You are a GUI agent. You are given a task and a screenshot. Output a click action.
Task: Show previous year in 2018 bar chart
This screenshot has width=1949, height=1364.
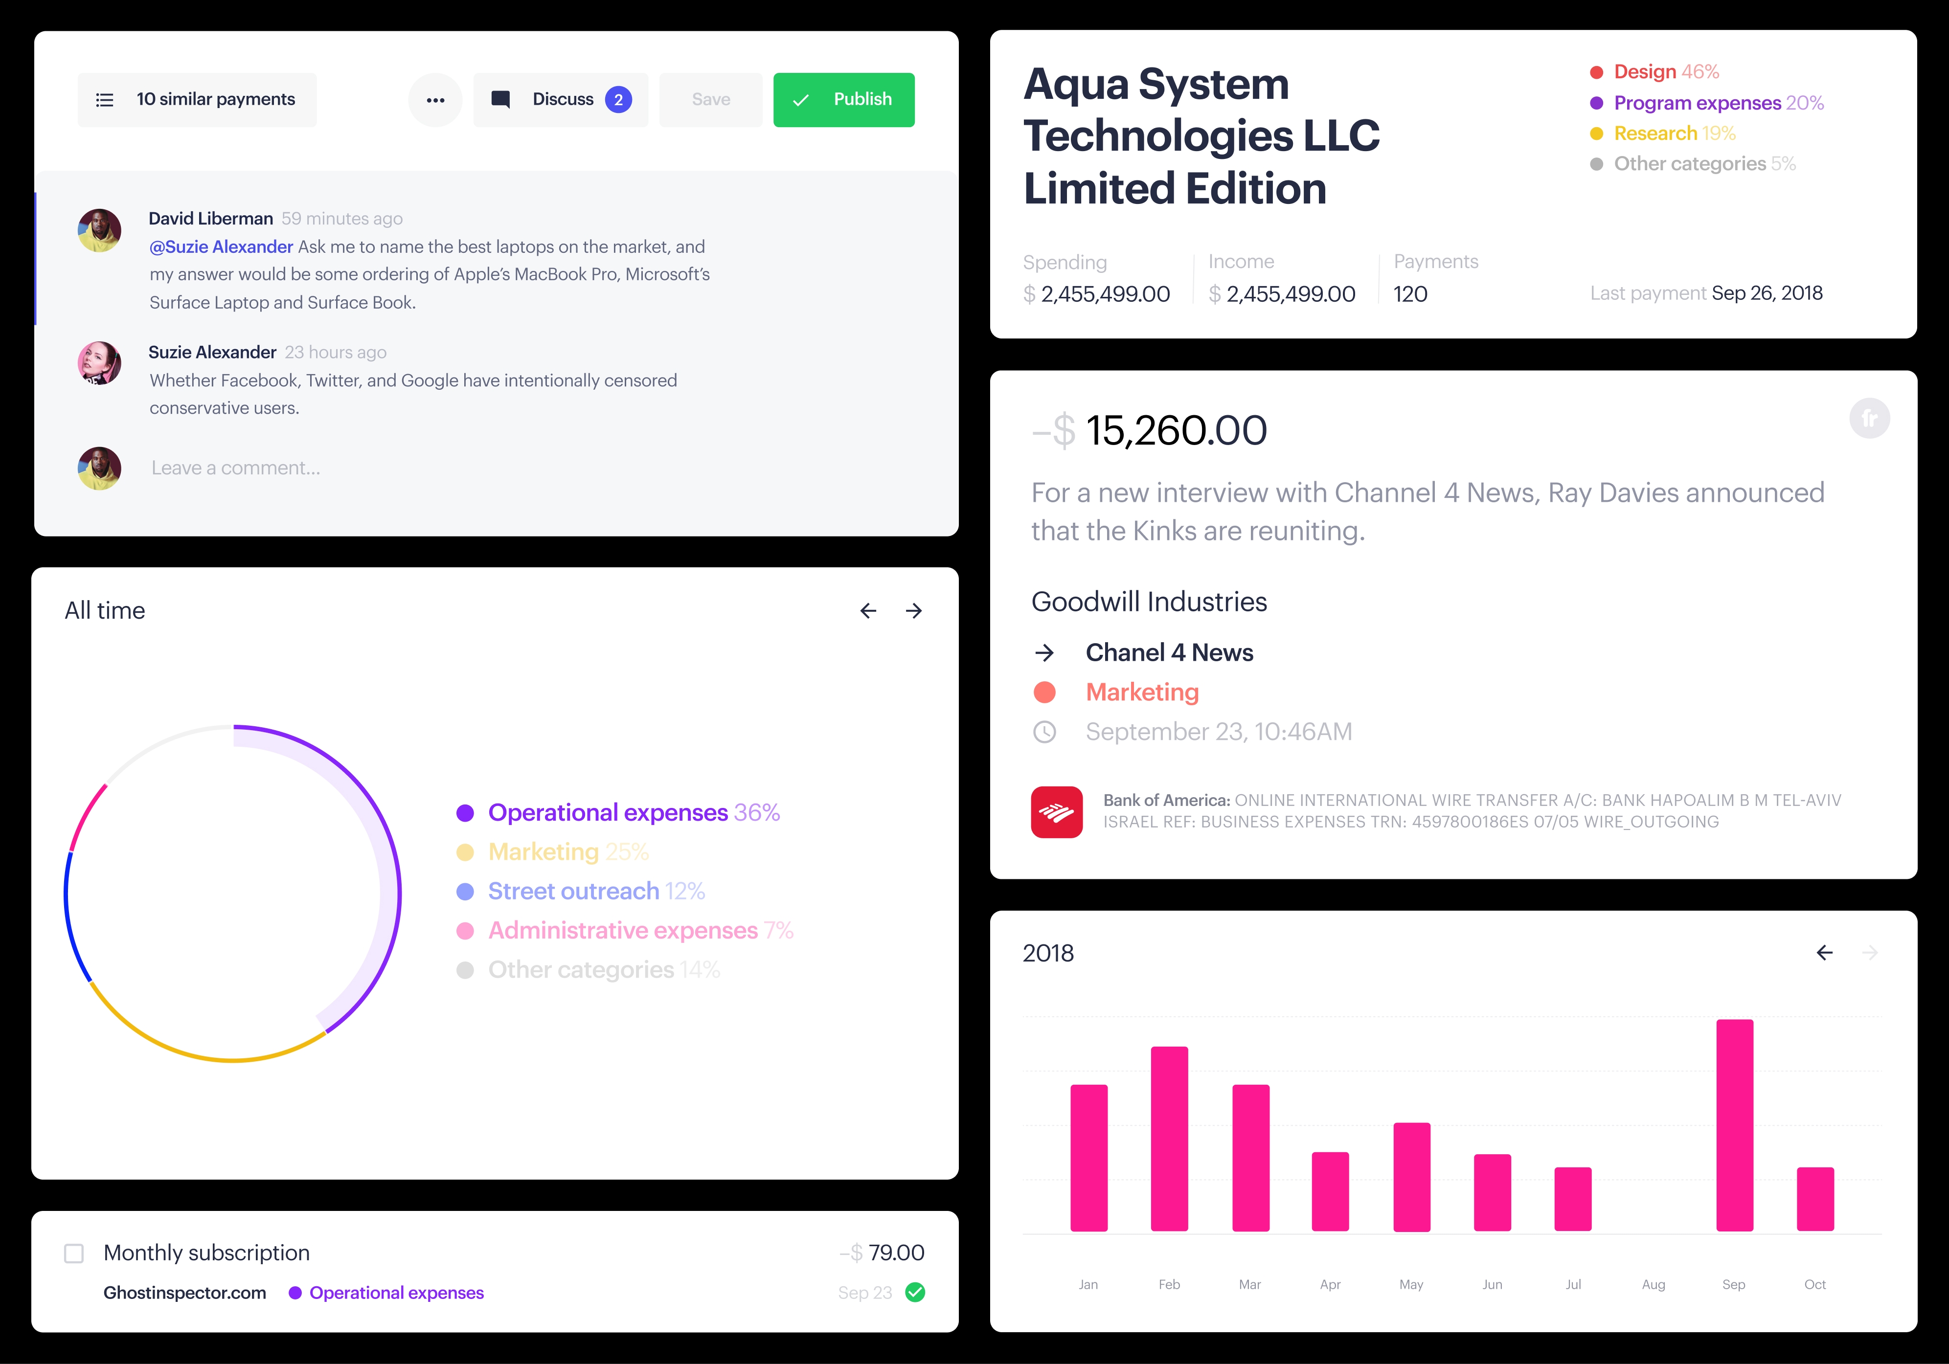pyautogui.click(x=1824, y=953)
